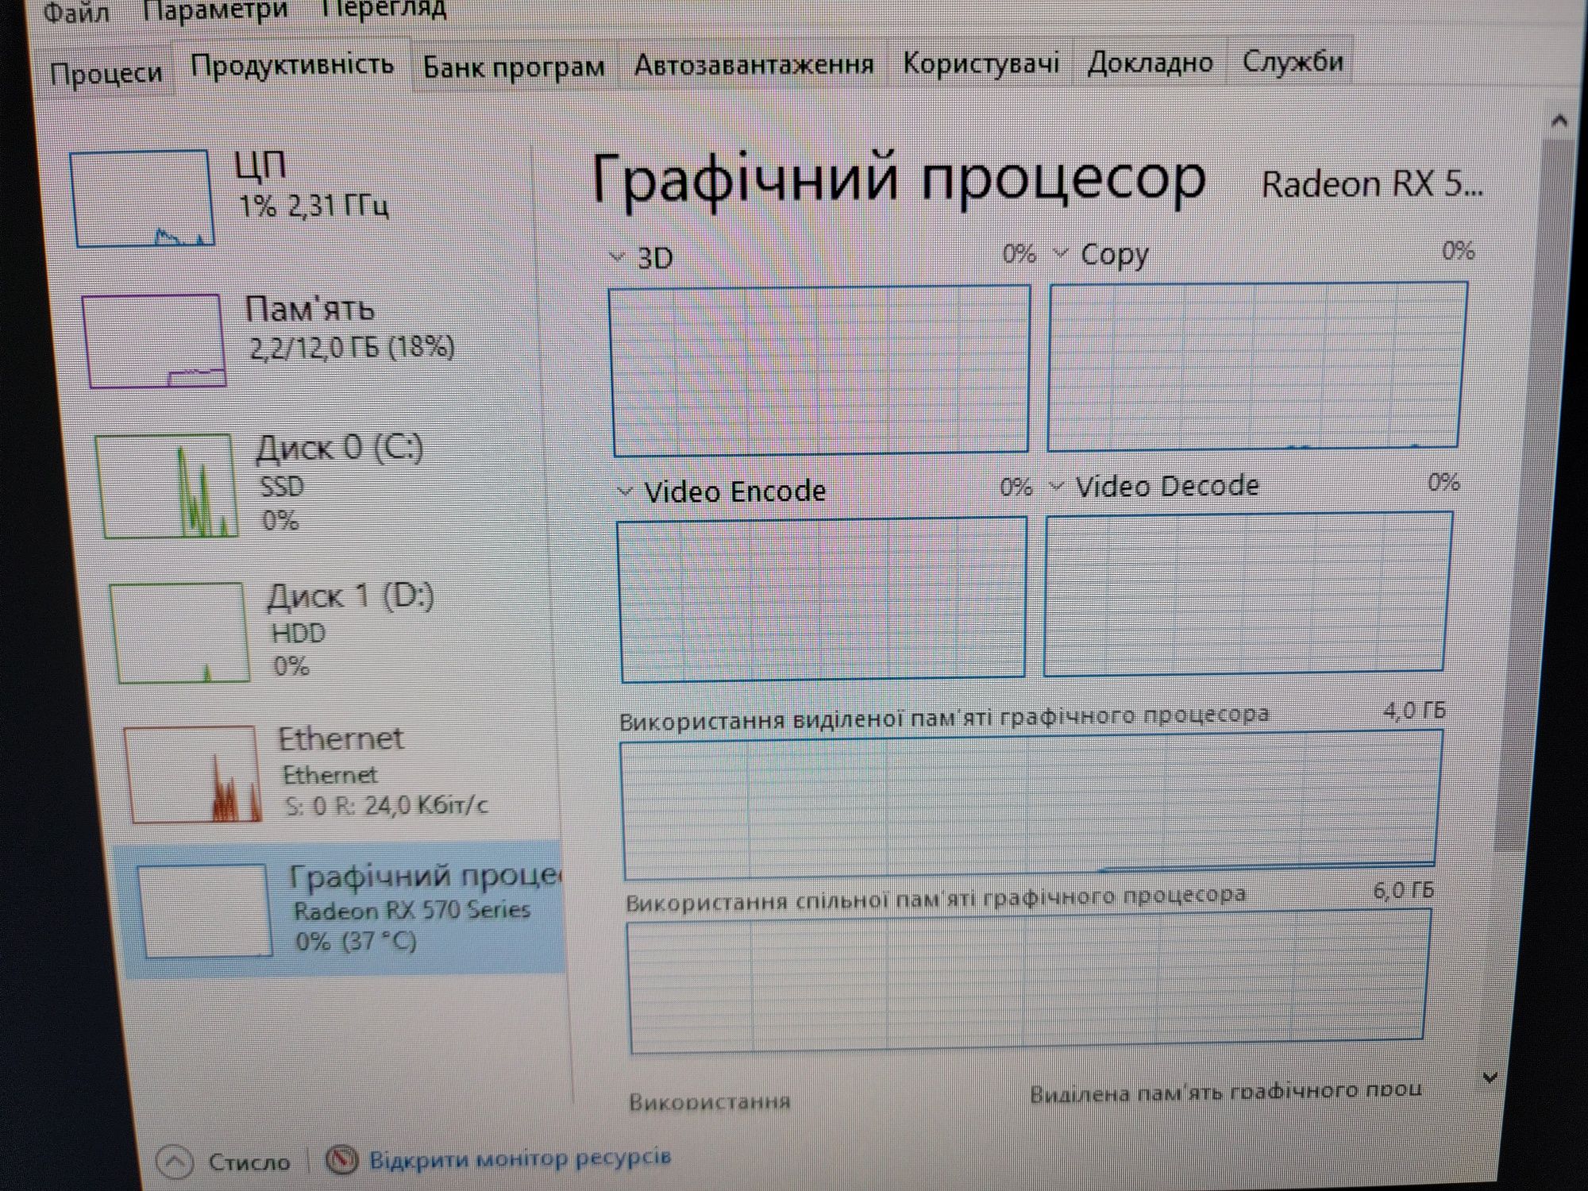Click the ЦП 1% 2,31 ГГц entry text
Screen dimensions: 1588x1191
pyautogui.click(x=313, y=185)
